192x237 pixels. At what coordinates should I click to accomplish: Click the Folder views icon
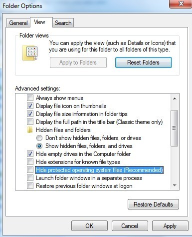[30, 52]
